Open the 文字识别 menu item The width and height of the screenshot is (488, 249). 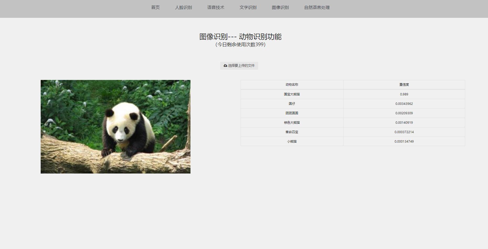[x=248, y=8]
